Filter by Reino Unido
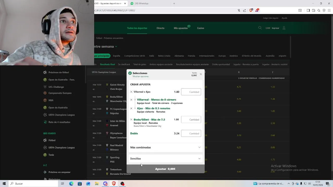The height and width of the screenshot is (187, 333). tap(164, 56)
